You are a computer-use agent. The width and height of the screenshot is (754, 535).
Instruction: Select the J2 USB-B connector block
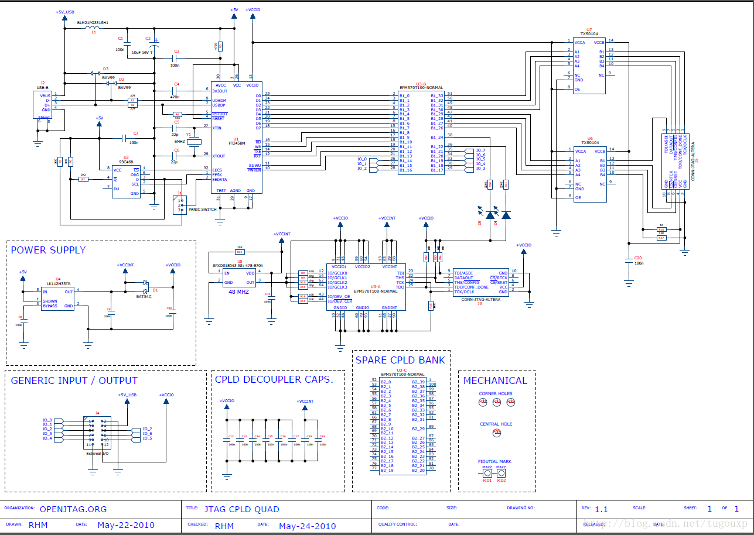point(42,105)
